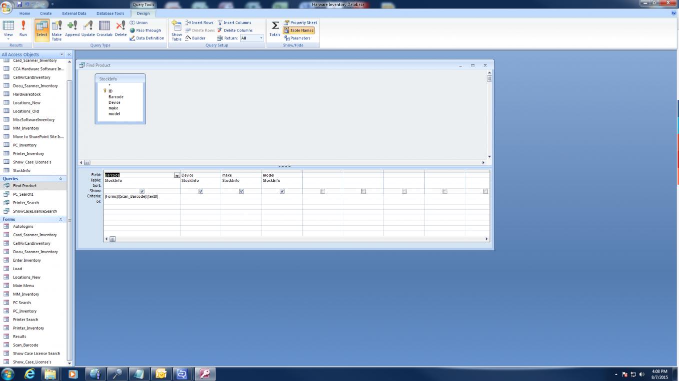Screen dimensions: 679x381
Task: Open the Data Definition query option
Action: coord(147,38)
